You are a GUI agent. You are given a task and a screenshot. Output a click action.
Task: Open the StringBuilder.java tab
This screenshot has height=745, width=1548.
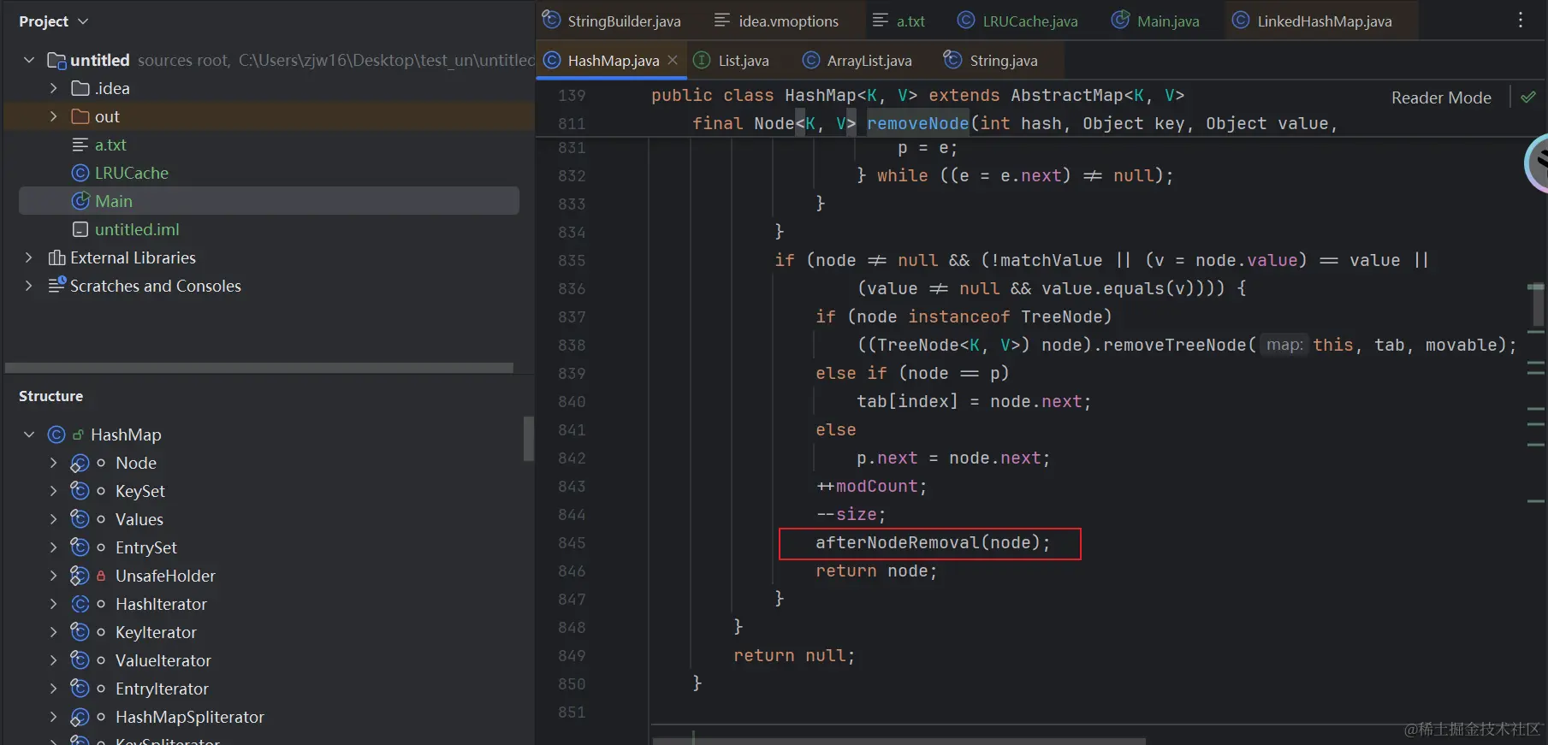611,21
